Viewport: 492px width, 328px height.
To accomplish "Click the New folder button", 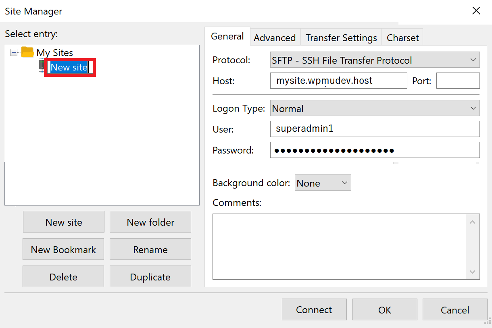I will (150, 222).
